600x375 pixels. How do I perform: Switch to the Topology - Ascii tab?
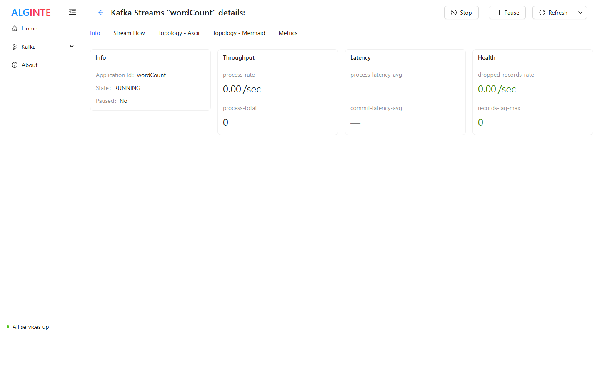pyautogui.click(x=179, y=33)
